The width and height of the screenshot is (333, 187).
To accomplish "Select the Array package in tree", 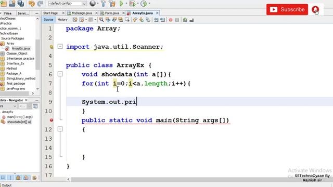I will pos(10,44).
